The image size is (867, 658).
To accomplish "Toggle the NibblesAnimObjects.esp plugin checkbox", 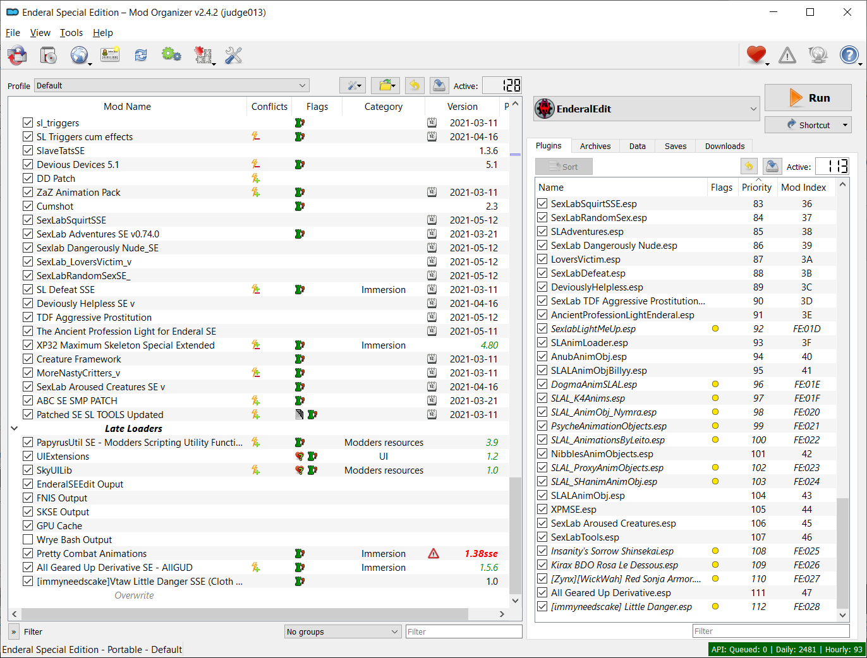I will pos(542,453).
